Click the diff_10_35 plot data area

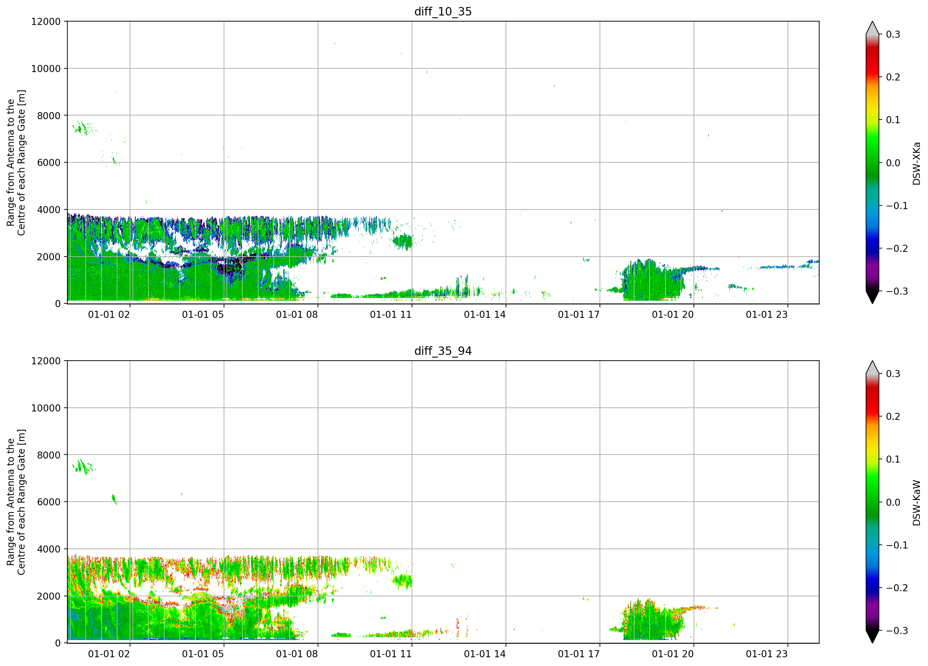[x=443, y=162]
